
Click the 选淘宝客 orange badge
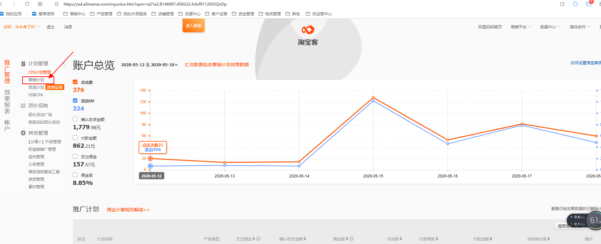click(x=55, y=87)
